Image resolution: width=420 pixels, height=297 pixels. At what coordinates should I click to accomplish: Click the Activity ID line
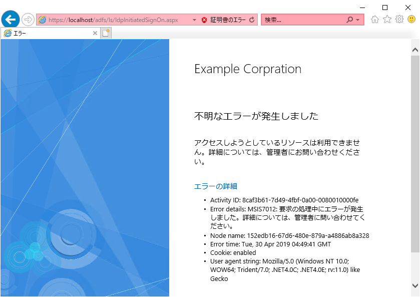pyautogui.click(x=284, y=200)
